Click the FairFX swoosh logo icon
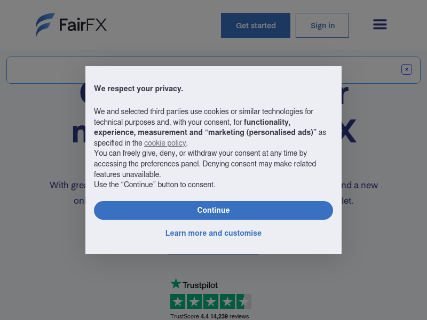This screenshot has height=320, width=427. click(45, 25)
